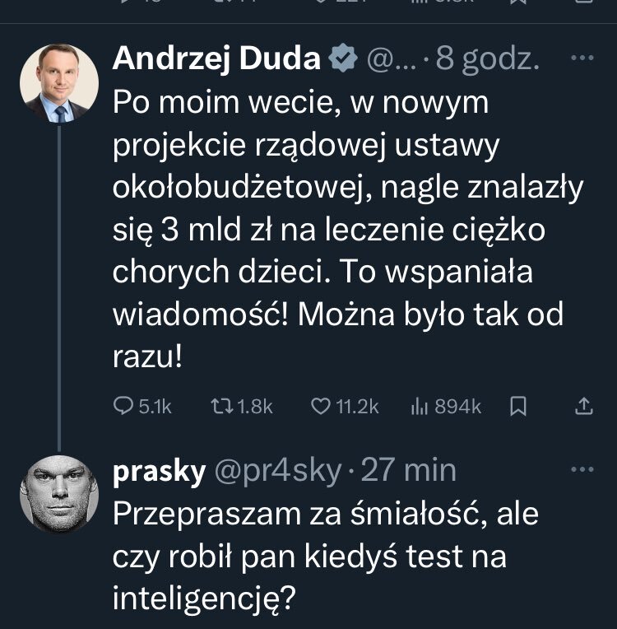Open more options for Duda's tweet
Viewport: 617px width, 629px height.
(x=582, y=58)
